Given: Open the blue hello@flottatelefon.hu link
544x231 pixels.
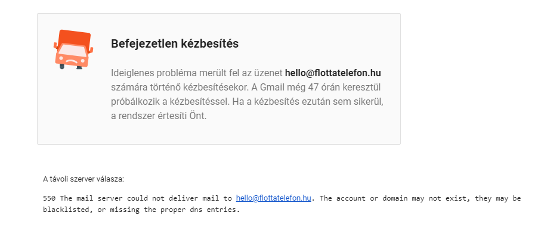Looking at the screenshot, I should 273,198.
